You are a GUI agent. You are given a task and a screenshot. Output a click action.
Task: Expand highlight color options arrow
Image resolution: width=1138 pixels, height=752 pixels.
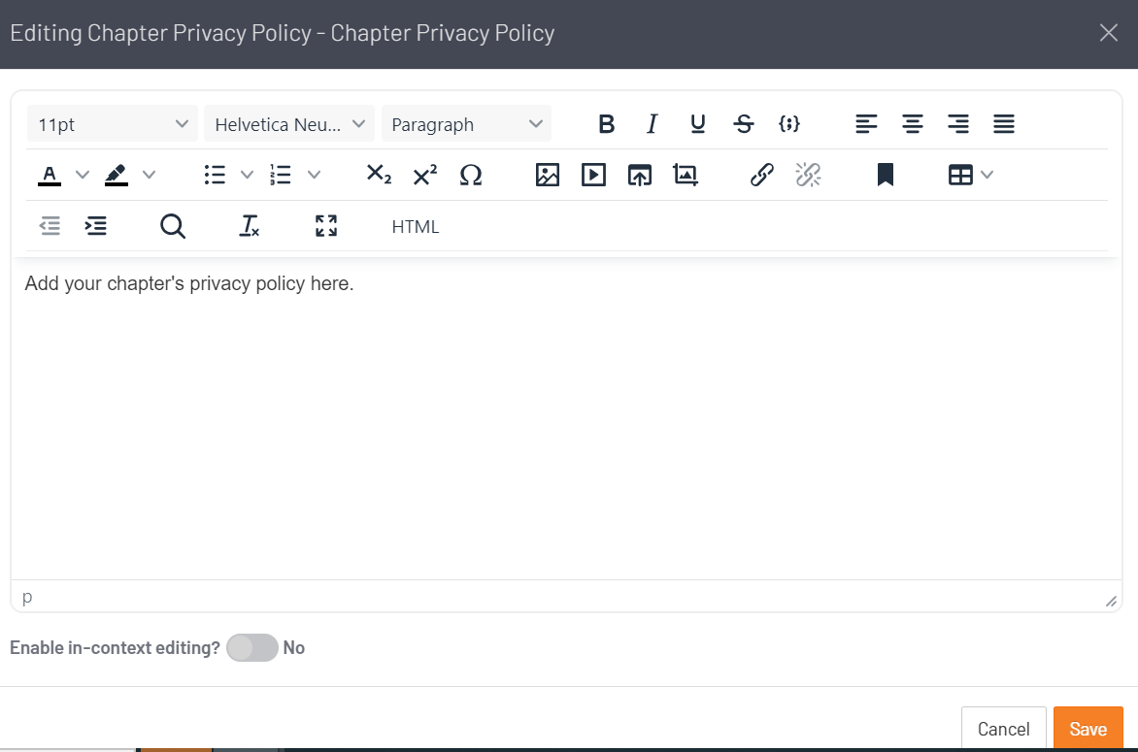[x=150, y=175]
